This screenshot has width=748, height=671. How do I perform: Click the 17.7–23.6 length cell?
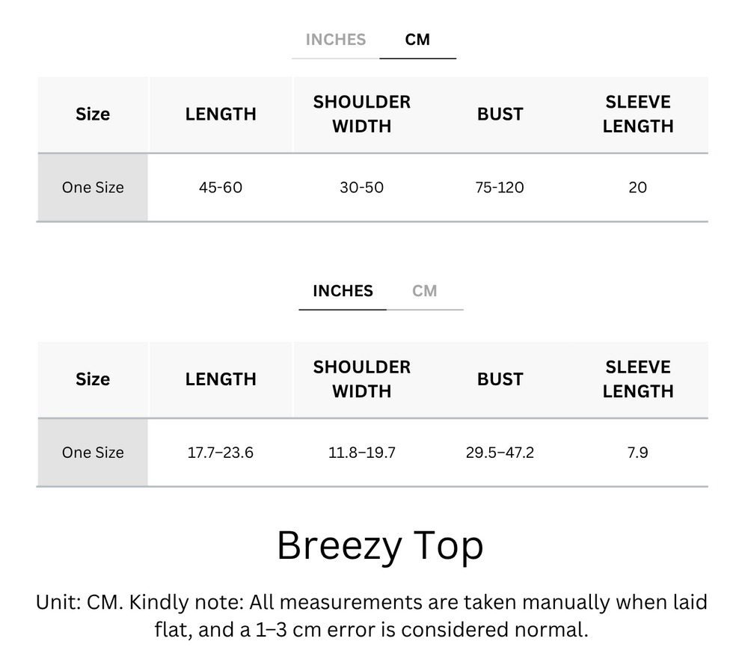(221, 453)
